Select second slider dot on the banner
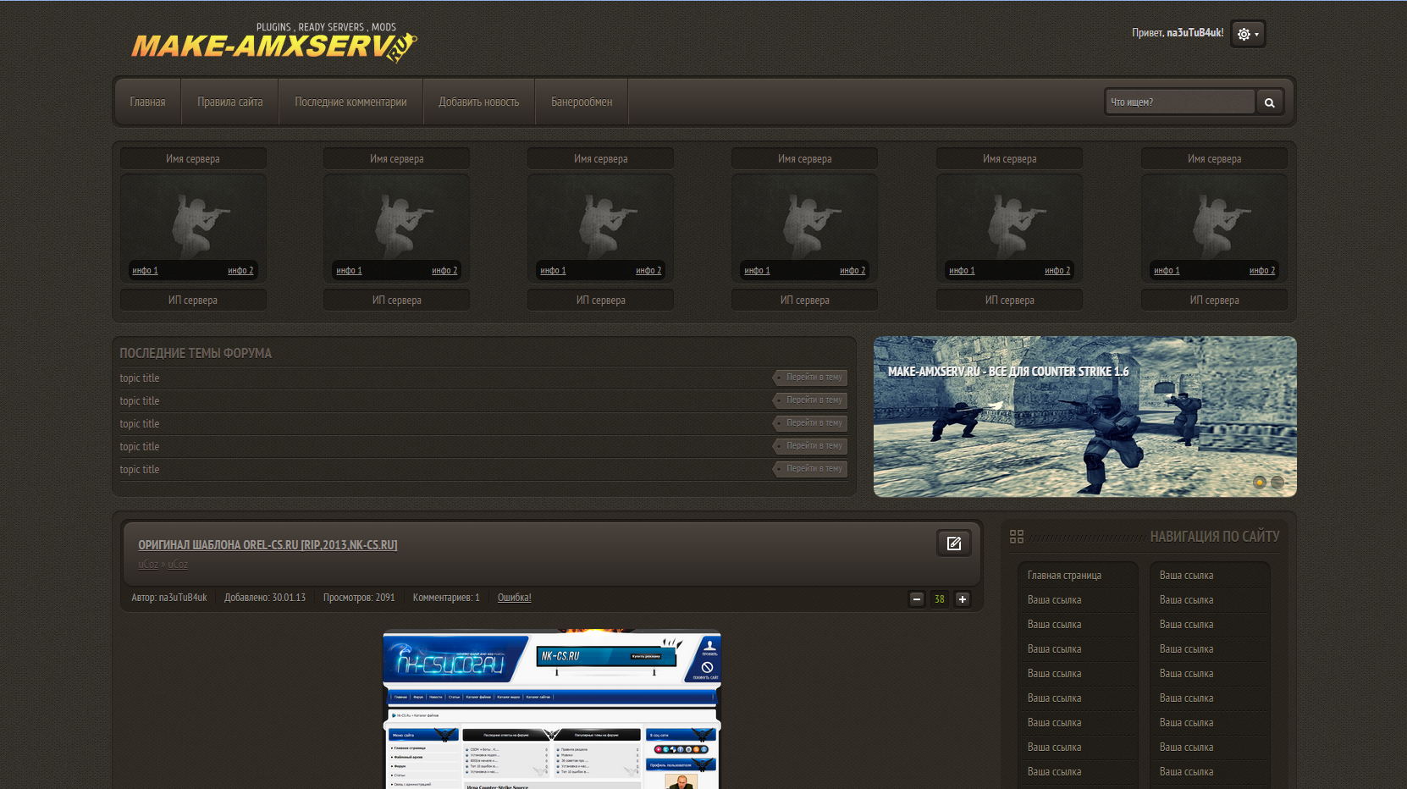Image resolution: width=1407 pixels, height=789 pixels. click(1277, 482)
